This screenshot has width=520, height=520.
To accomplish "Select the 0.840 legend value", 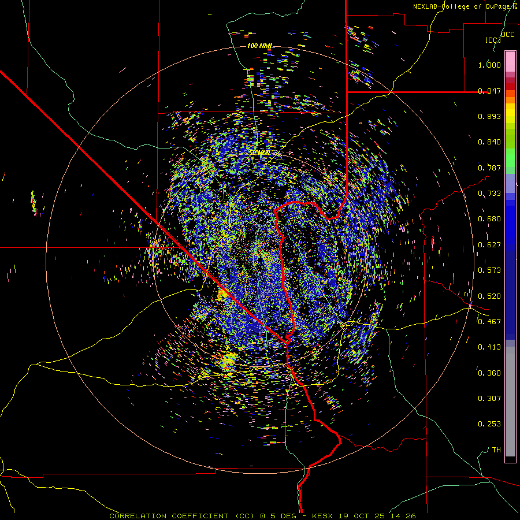I will tap(489, 142).
